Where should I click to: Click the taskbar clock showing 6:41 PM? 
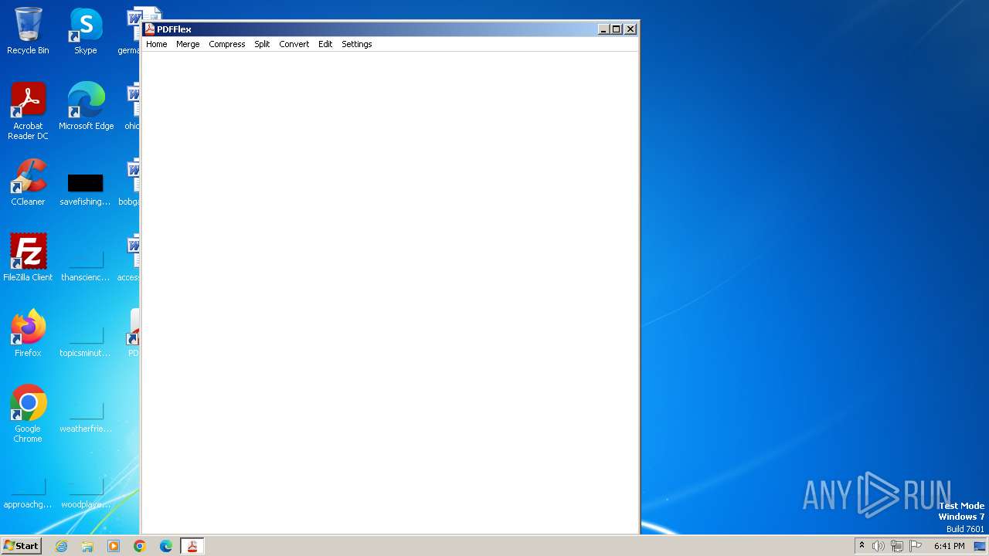949,546
